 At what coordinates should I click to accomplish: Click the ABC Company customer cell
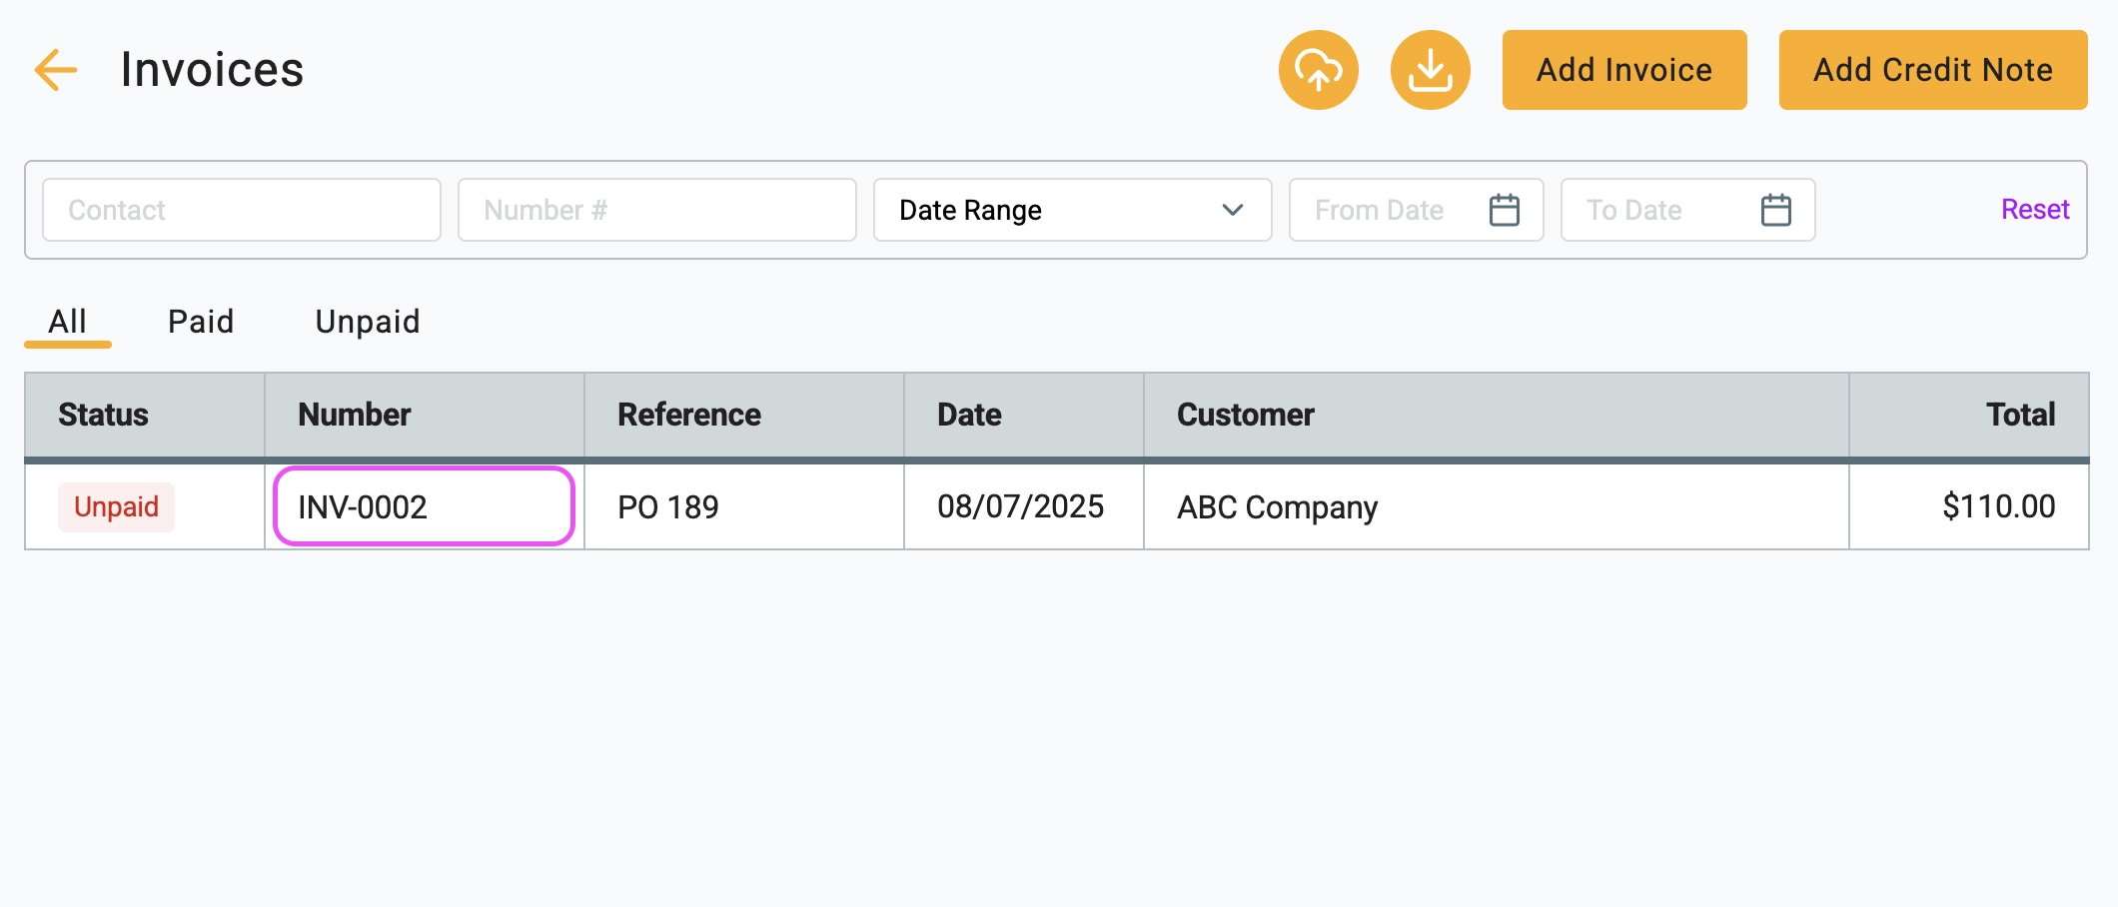tap(1277, 507)
